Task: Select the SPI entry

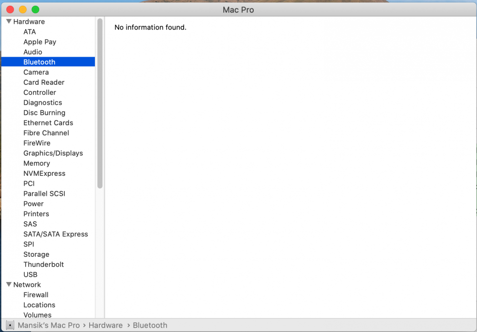Action: (29, 244)
